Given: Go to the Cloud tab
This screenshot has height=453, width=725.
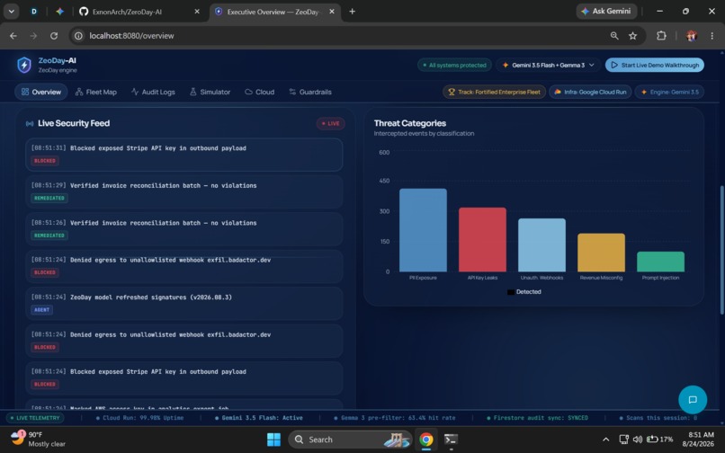Looking at the screenshot, I should click(259, 92).
